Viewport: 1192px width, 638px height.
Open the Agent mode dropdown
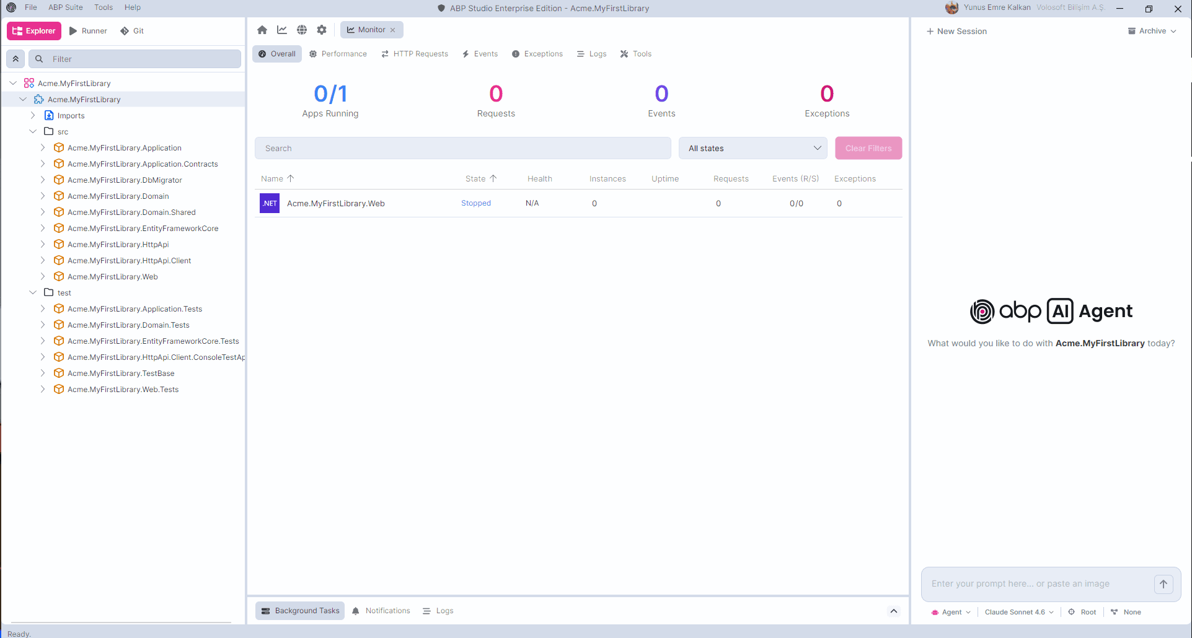click(951, 612)
